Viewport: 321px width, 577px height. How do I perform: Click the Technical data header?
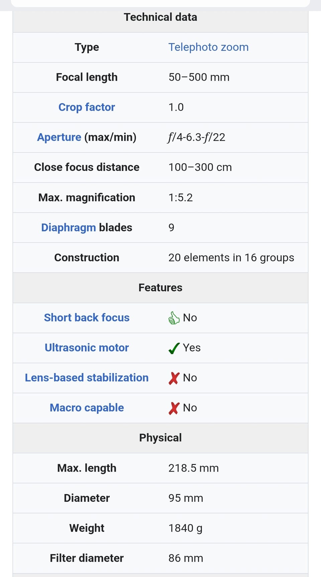pyautogui.click(x=160, y=17)
